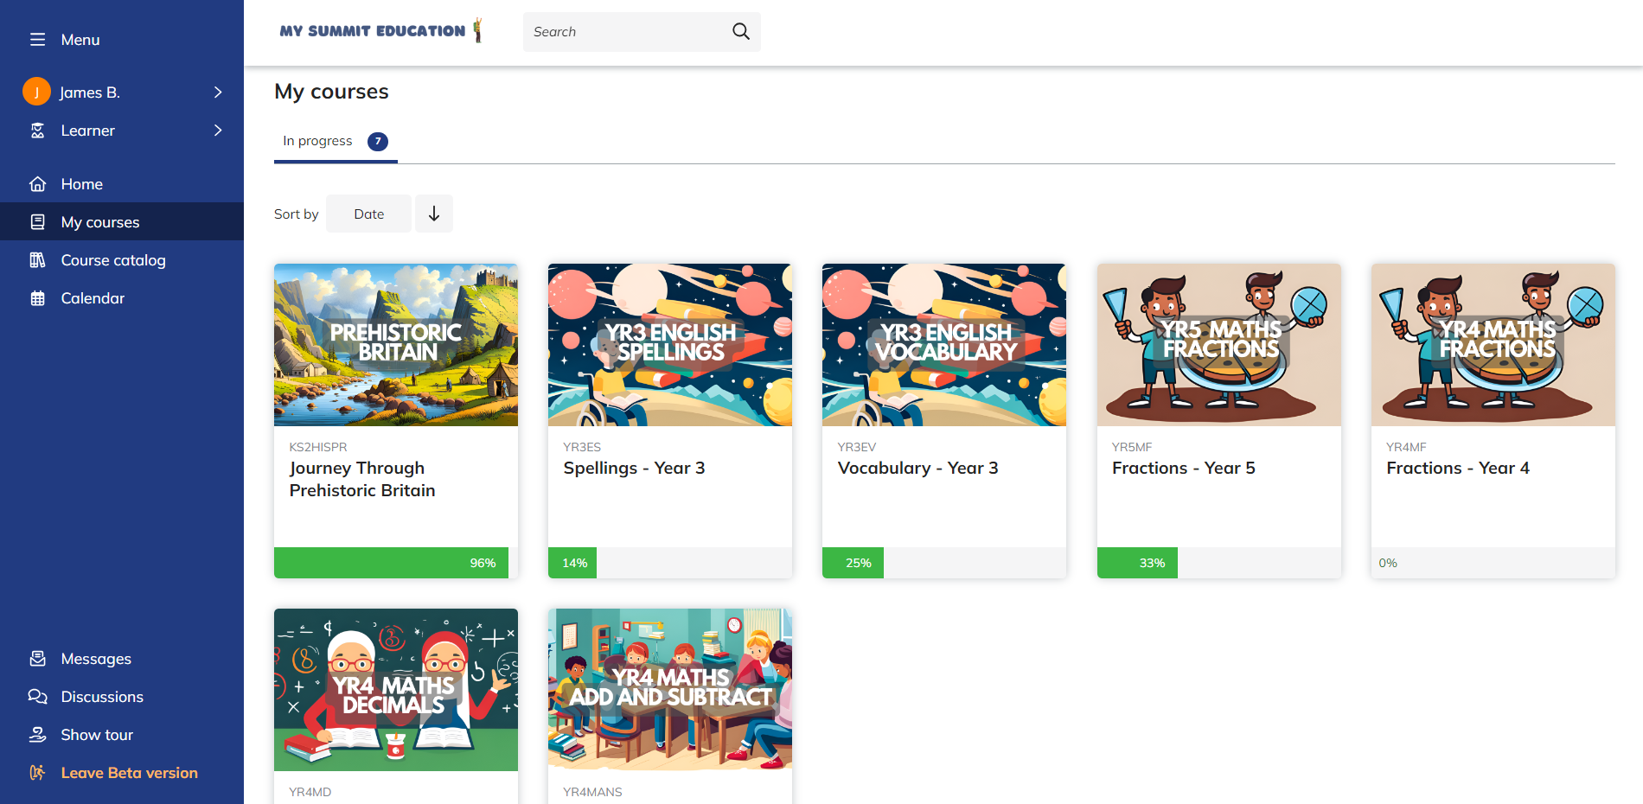Select My courses in the sidebar
This screenshot has height=804, width=1643.
122,222
